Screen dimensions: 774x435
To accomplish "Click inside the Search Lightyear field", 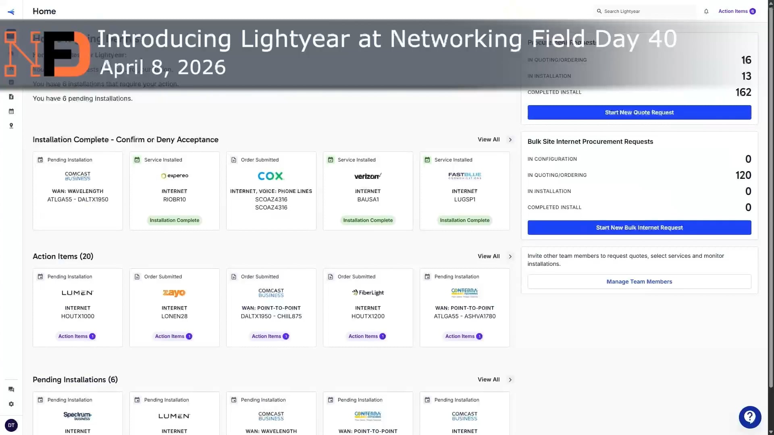I will pyautogui.click(x=645, y=11).
